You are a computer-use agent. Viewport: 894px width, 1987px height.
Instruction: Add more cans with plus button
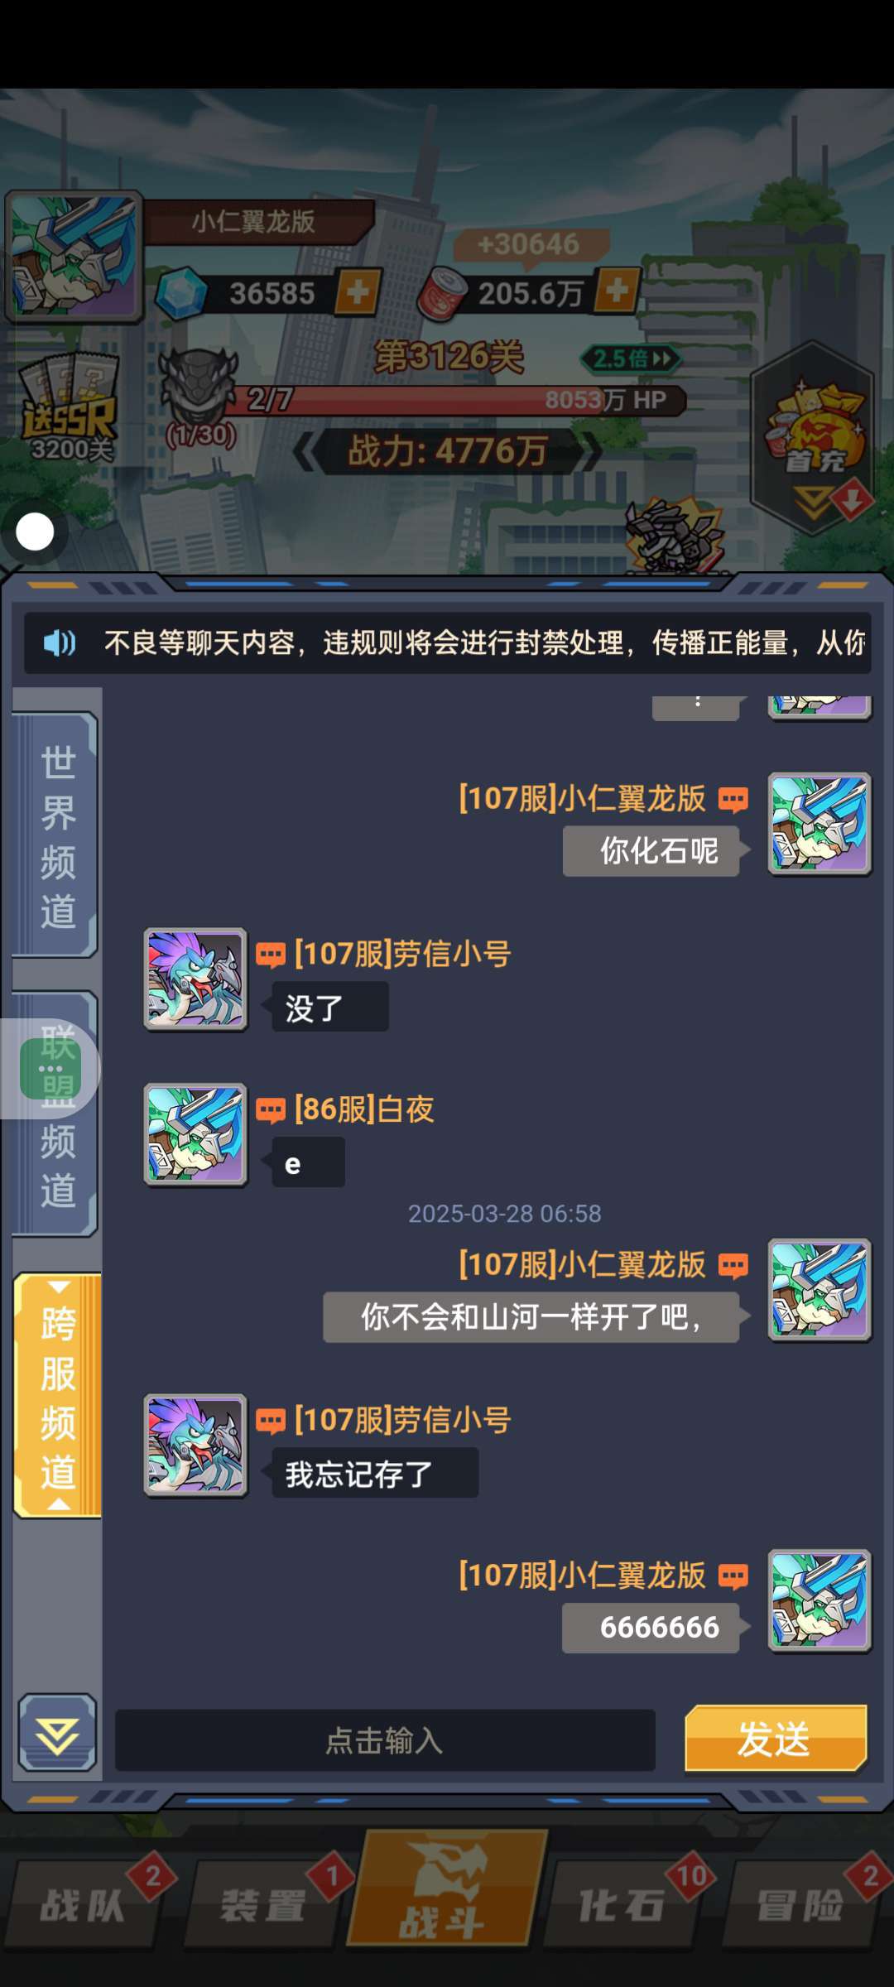pos(618,291)
